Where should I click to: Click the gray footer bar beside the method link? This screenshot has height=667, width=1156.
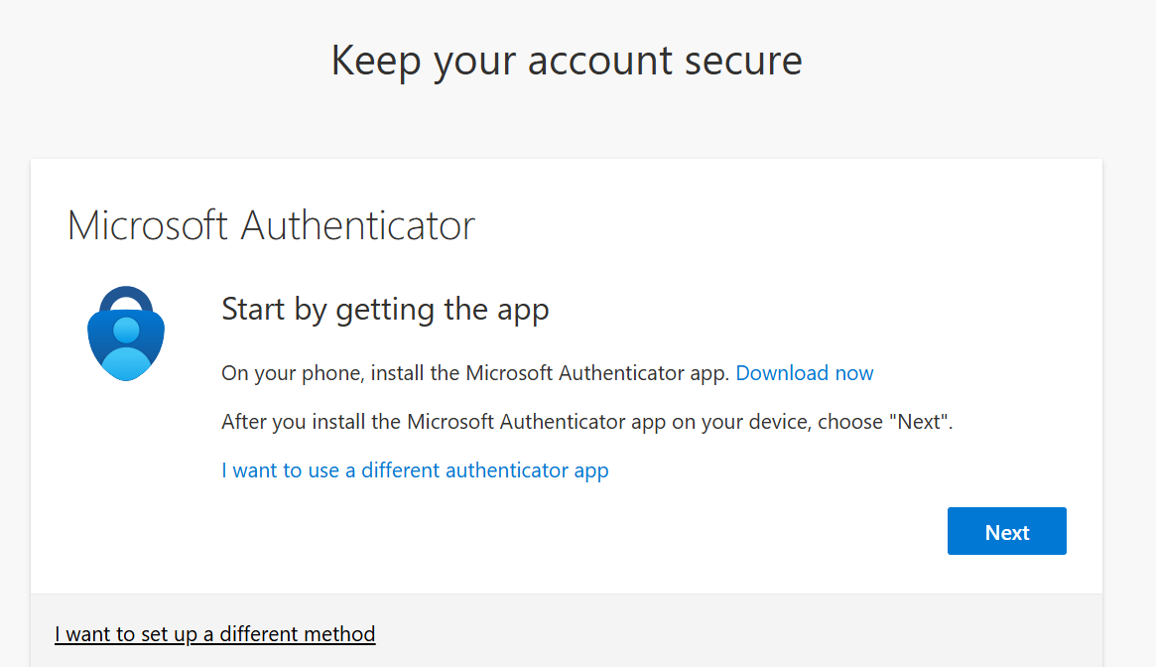pyautogui.click(x=737, y=633)
